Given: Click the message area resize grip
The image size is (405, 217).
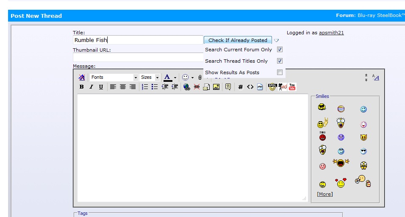Looking at the screenshot, I should [x=305, y=199].
